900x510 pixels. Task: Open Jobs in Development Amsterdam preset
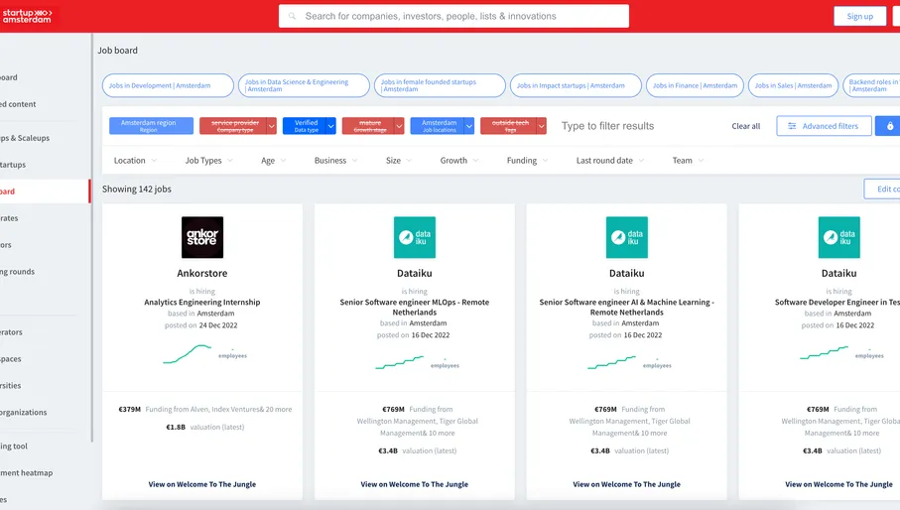point(168,85)
